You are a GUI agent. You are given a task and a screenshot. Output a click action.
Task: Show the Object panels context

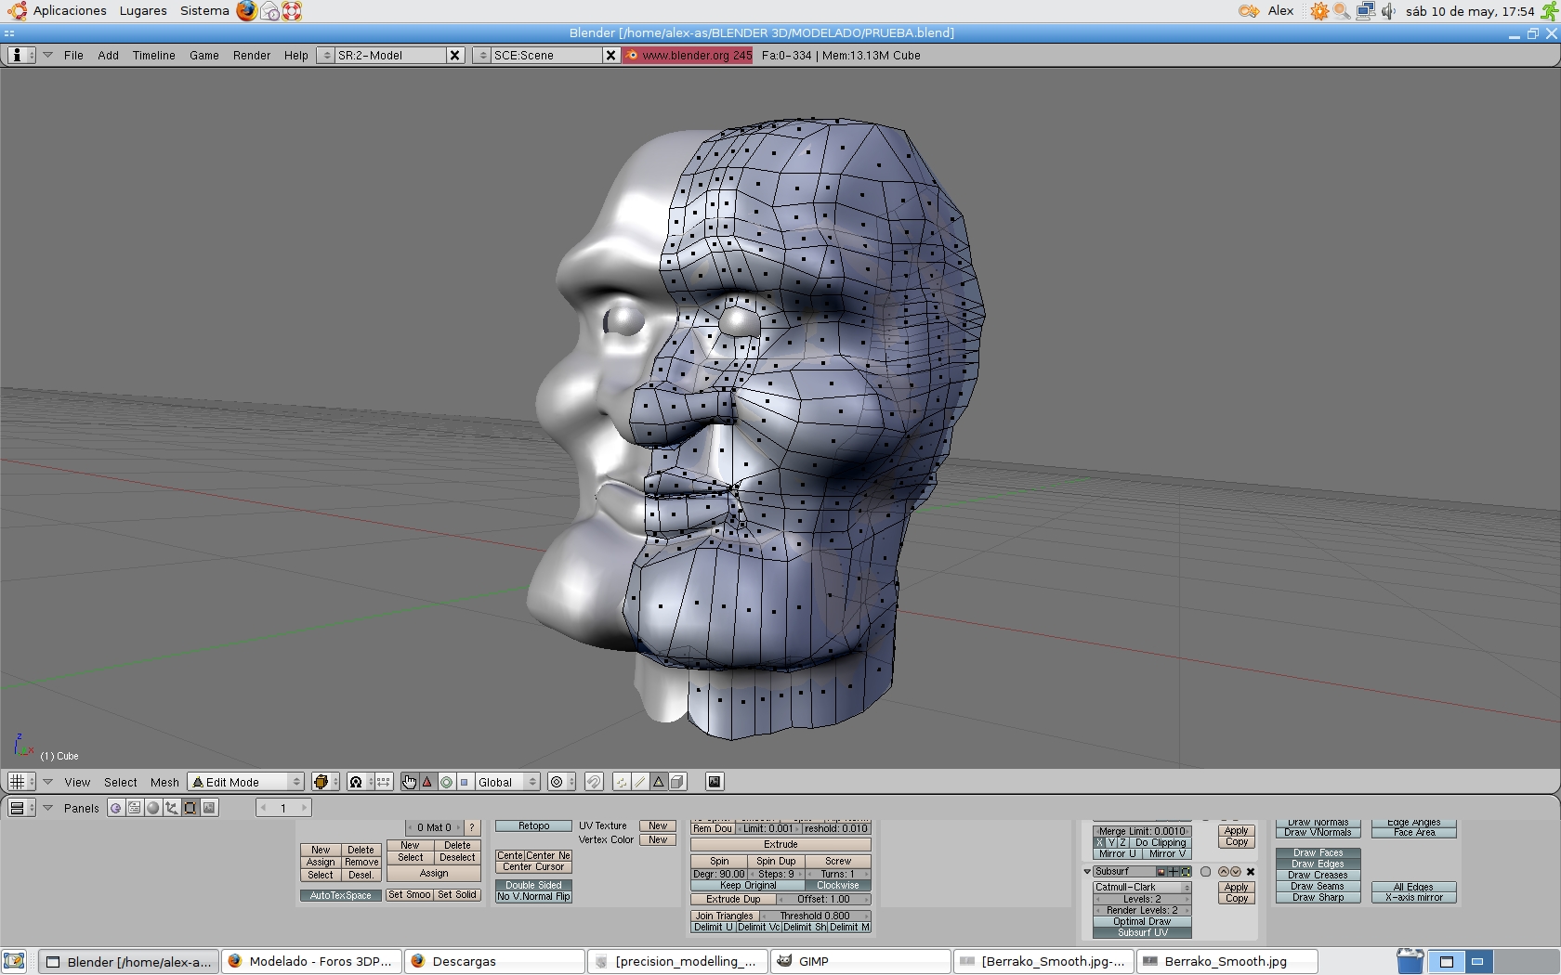tap(172, 808)
